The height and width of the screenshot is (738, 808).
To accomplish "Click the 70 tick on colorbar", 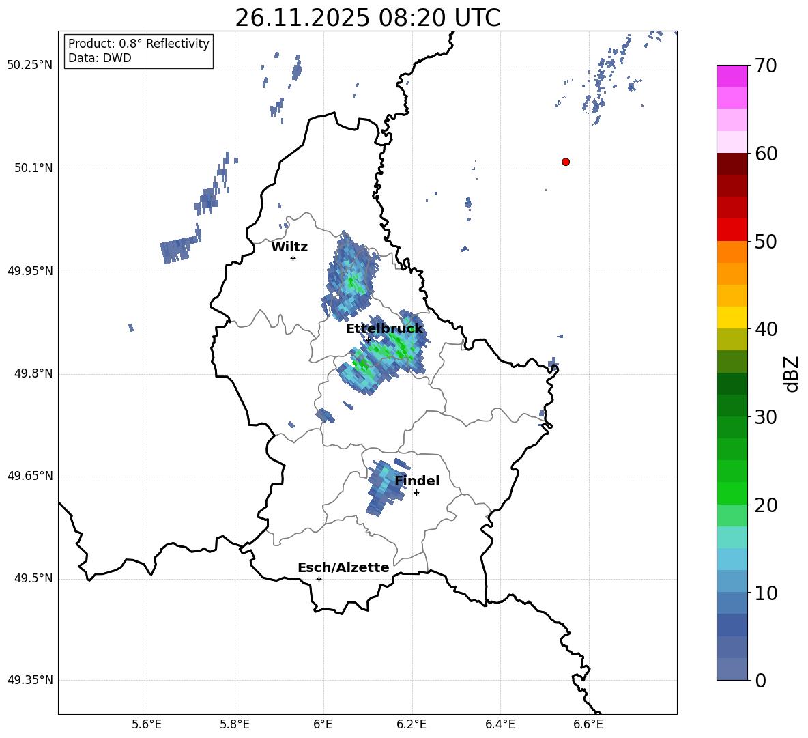I will [x=766, y=66].
